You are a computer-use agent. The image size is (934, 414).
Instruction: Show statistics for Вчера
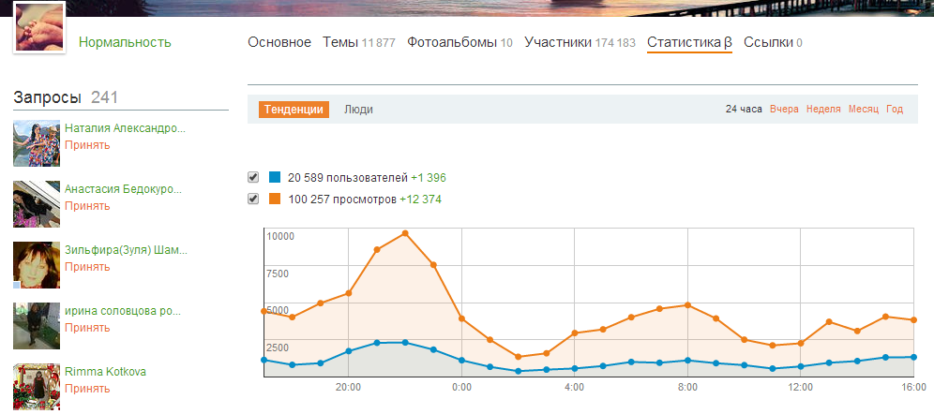(x=785, y=109)
